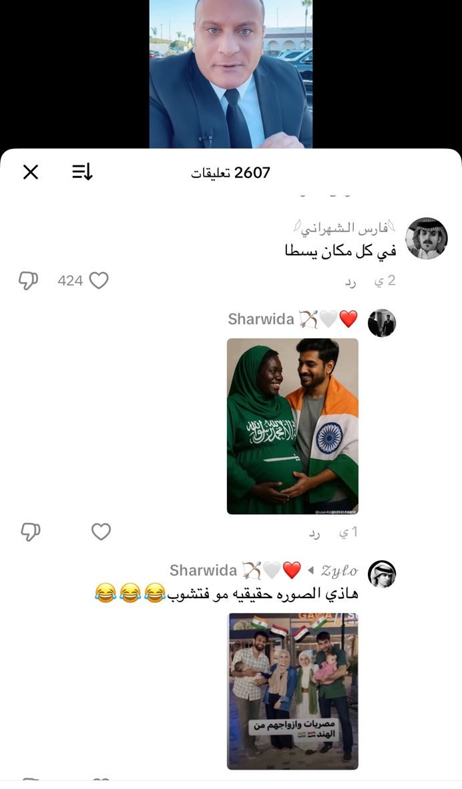Screen dimensions: 462x789
Task: Reply to Sharwida's image comment
Action: 314,534
